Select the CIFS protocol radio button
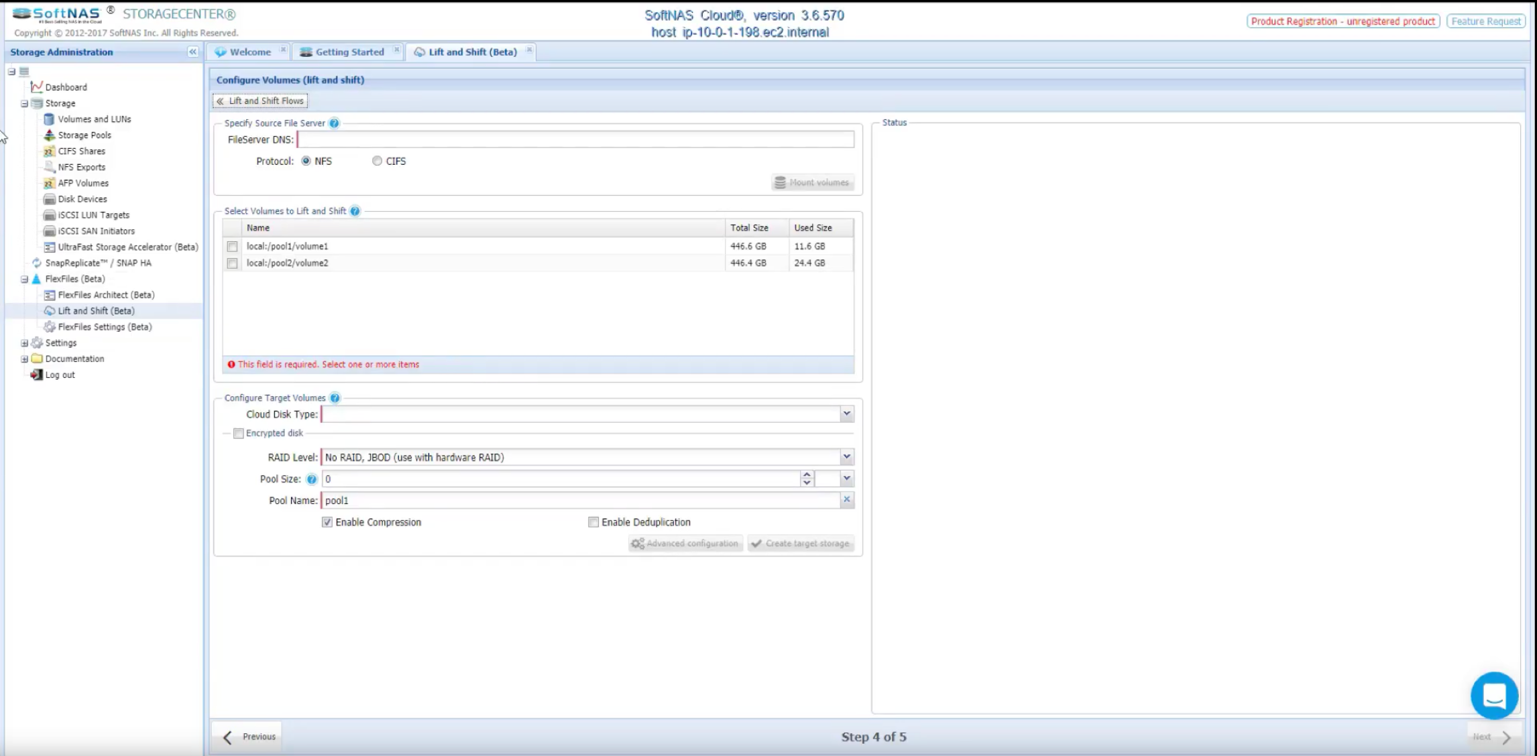 [377, 161]
